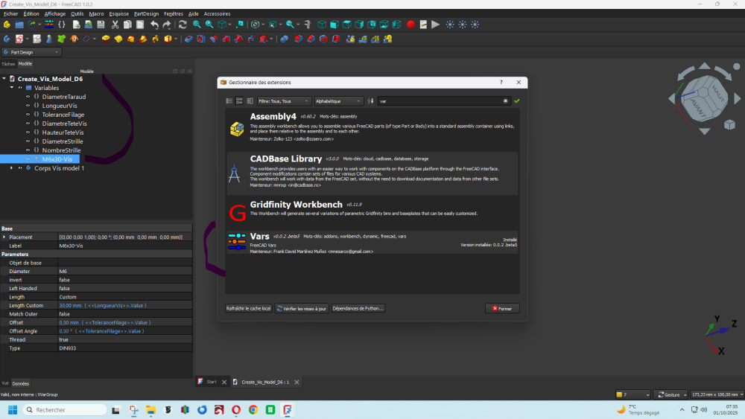This screenshot has width=745, height=419.
Task: Open the macros notepad icon
Action: tap(423, 25)
